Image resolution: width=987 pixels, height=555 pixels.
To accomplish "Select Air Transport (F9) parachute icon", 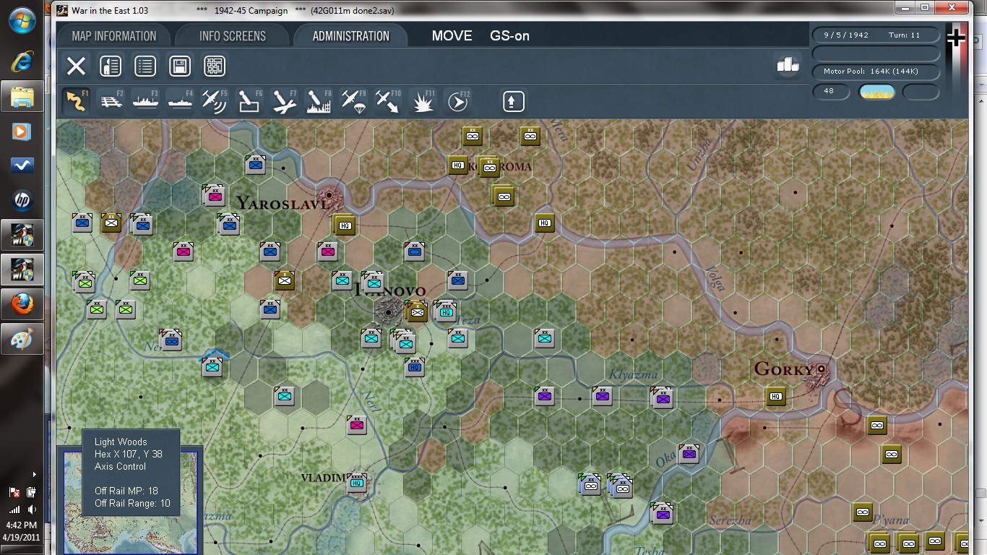I will point(353,101).
